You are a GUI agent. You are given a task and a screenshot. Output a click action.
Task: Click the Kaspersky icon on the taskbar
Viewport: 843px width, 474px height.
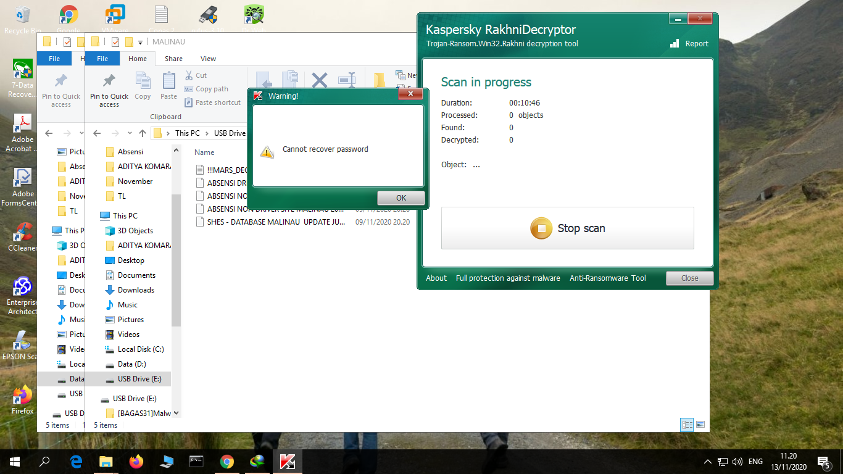288,462
